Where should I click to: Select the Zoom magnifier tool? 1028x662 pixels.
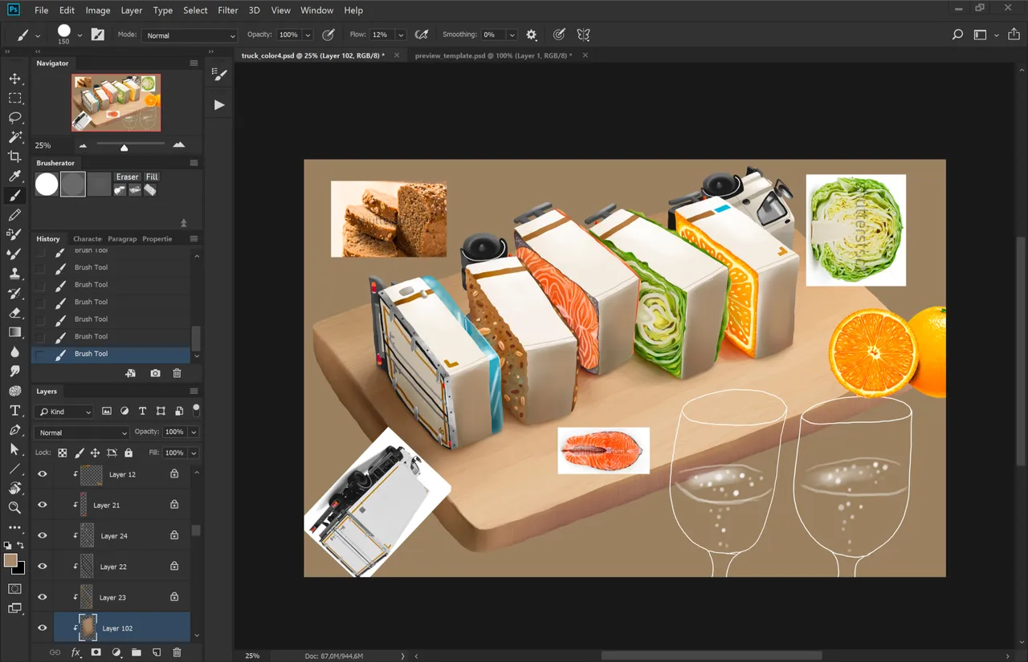tap(14, 508)
